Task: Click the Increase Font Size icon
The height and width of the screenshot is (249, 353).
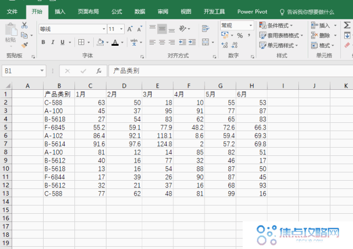Action: [130, 29]
